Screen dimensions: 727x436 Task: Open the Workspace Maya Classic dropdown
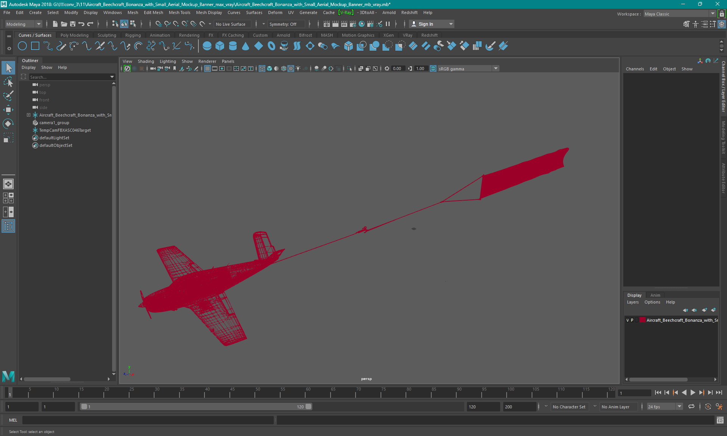click(680, 14)
